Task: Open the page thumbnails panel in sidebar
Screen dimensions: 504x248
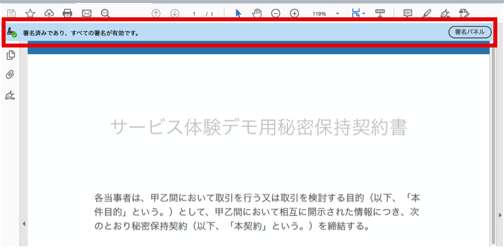Action: (11, 55)
